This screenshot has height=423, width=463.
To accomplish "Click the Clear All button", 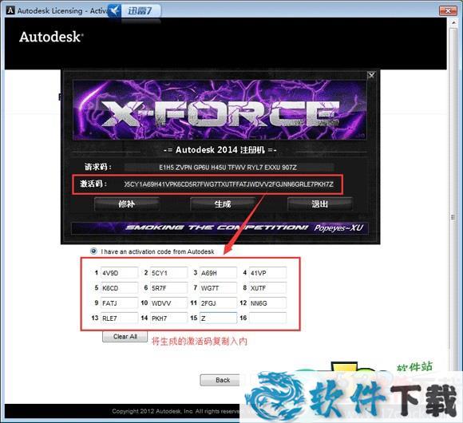I will pyautogui.click(x=125, y=337).
